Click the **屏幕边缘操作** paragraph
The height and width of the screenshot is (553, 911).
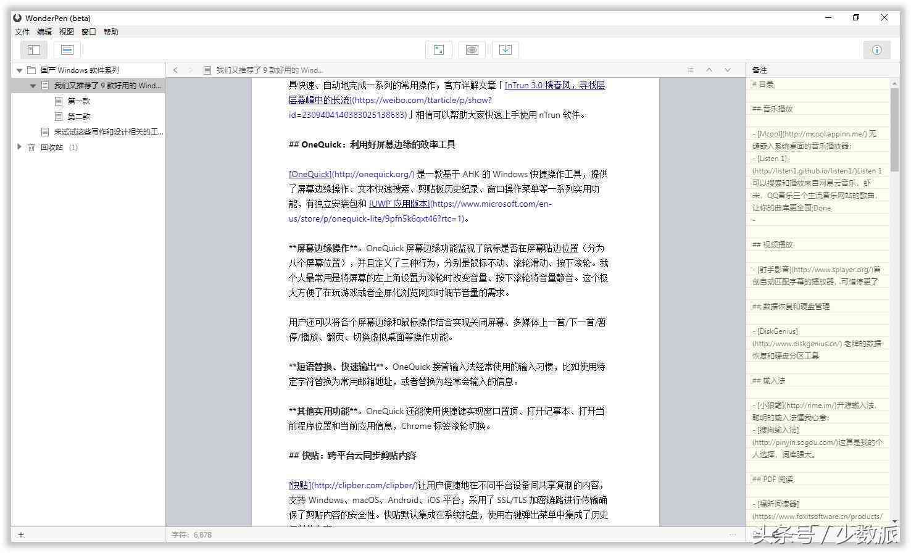click(448, 270)
